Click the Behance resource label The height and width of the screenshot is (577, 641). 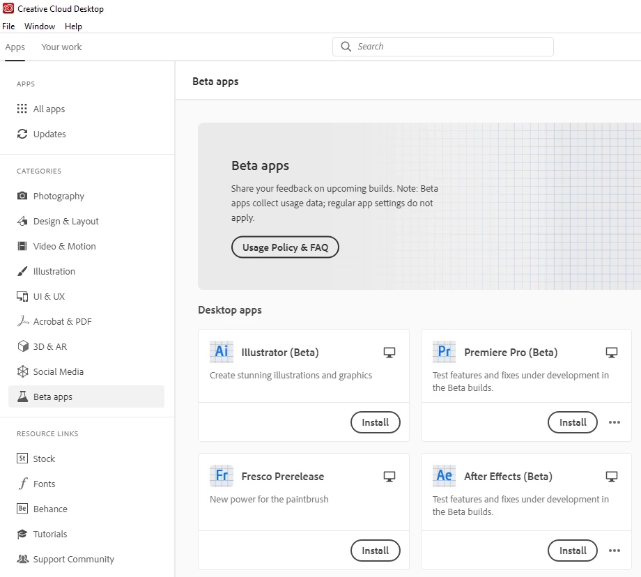click(50, 509)
